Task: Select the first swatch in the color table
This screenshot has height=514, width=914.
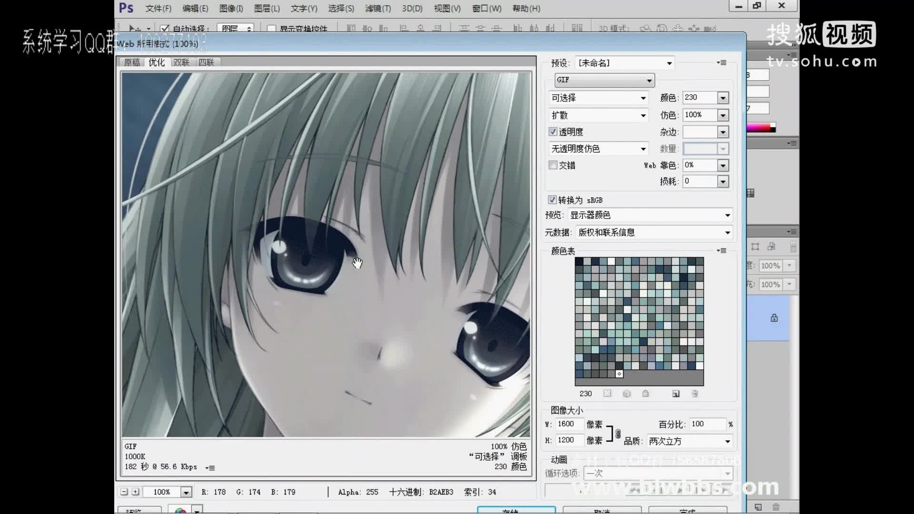Action: tap(579, 261)
